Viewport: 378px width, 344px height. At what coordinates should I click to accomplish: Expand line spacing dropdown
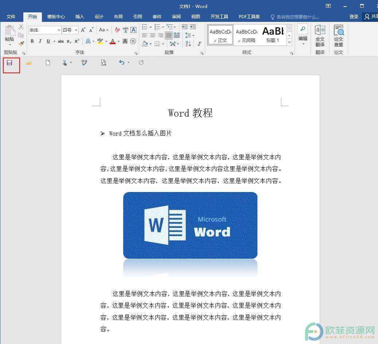point(193,36)
